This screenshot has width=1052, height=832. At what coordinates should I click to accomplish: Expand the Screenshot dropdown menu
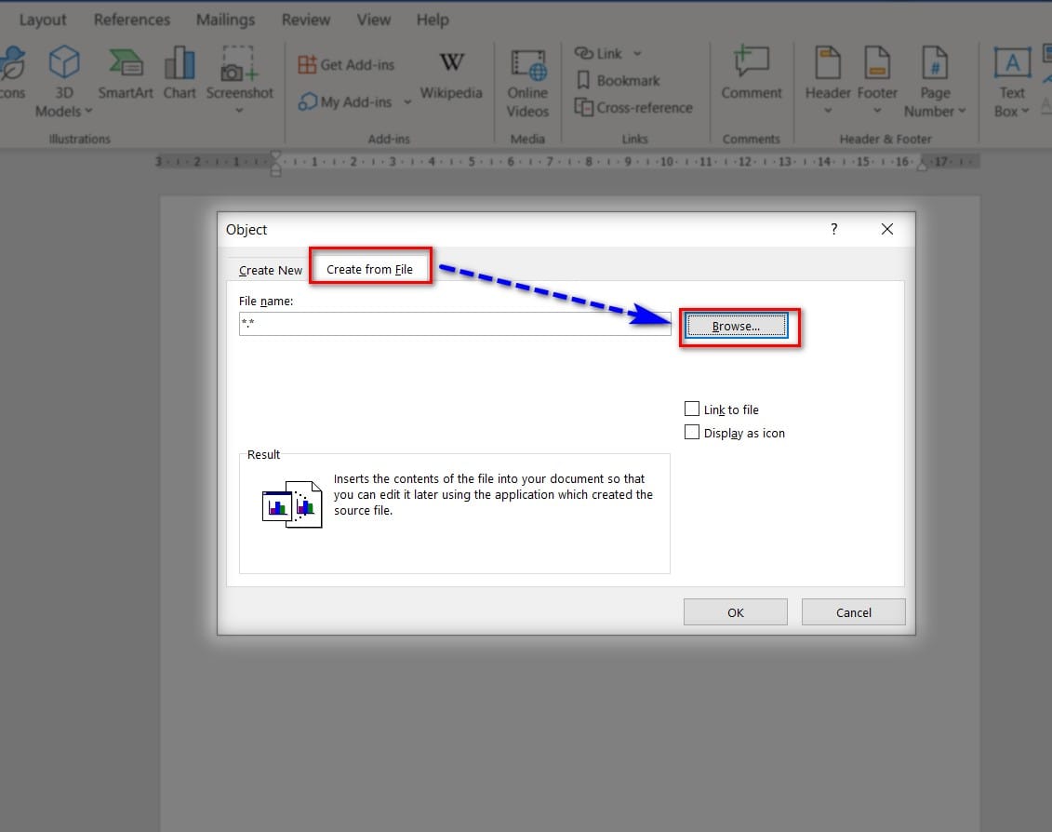tap(239, 112)
